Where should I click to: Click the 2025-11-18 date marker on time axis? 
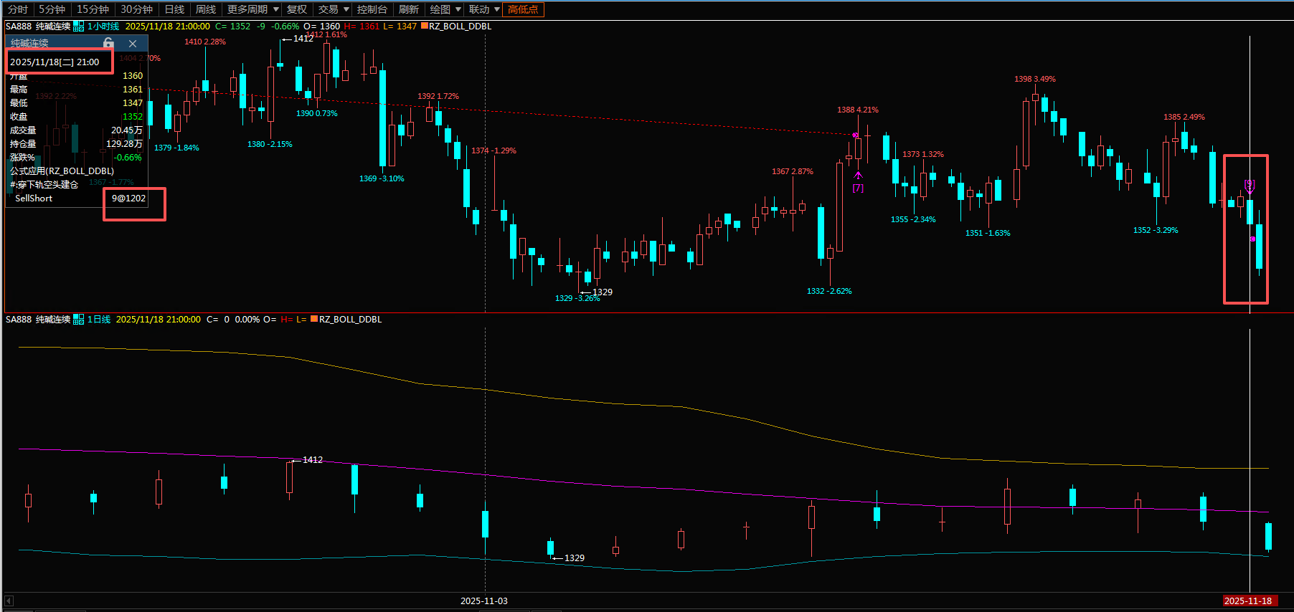(1248, 601)
